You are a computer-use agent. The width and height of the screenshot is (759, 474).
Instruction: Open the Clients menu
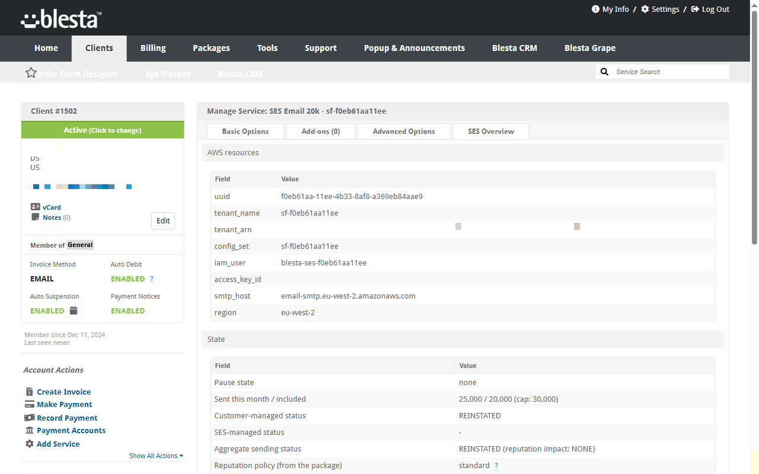pyautogui.click(x=99, y=48)
